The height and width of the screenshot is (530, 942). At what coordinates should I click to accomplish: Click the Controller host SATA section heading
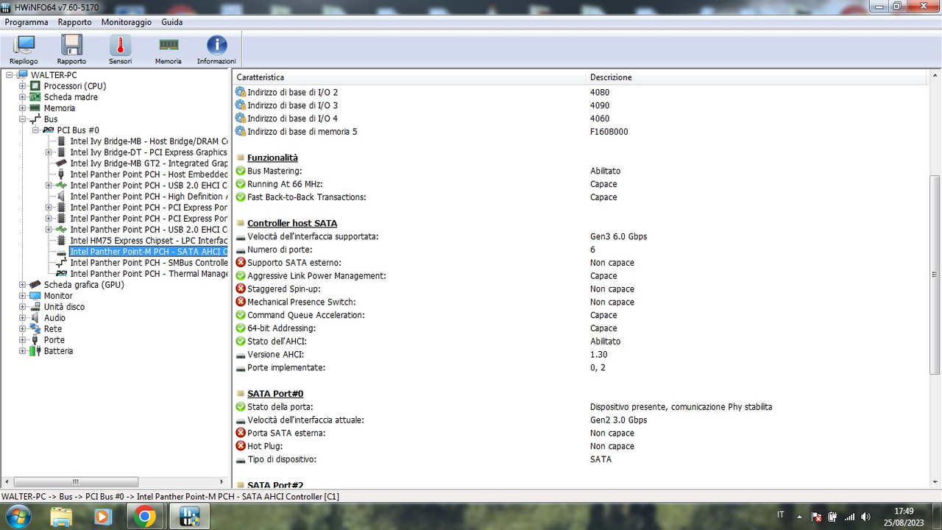point(292,223)
